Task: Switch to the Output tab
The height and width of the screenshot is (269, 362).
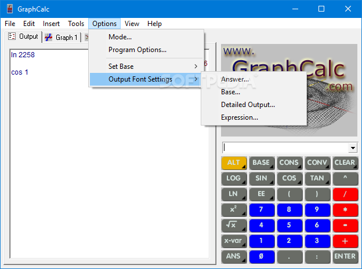Action: (x=23, y=36)
